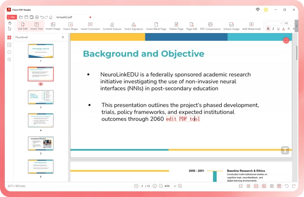This screenshot has height=197, width=304.
Task: Go to the Home icon in the toolbar
Action: 50,17
